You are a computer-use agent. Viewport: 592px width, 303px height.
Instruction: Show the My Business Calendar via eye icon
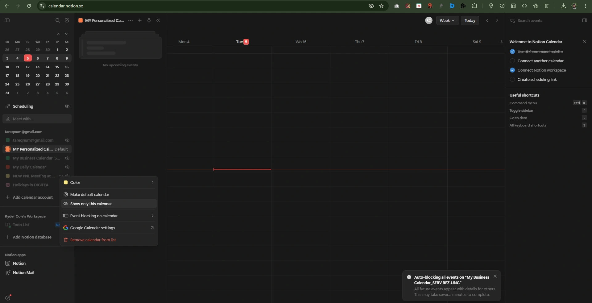tap(67, 158)
